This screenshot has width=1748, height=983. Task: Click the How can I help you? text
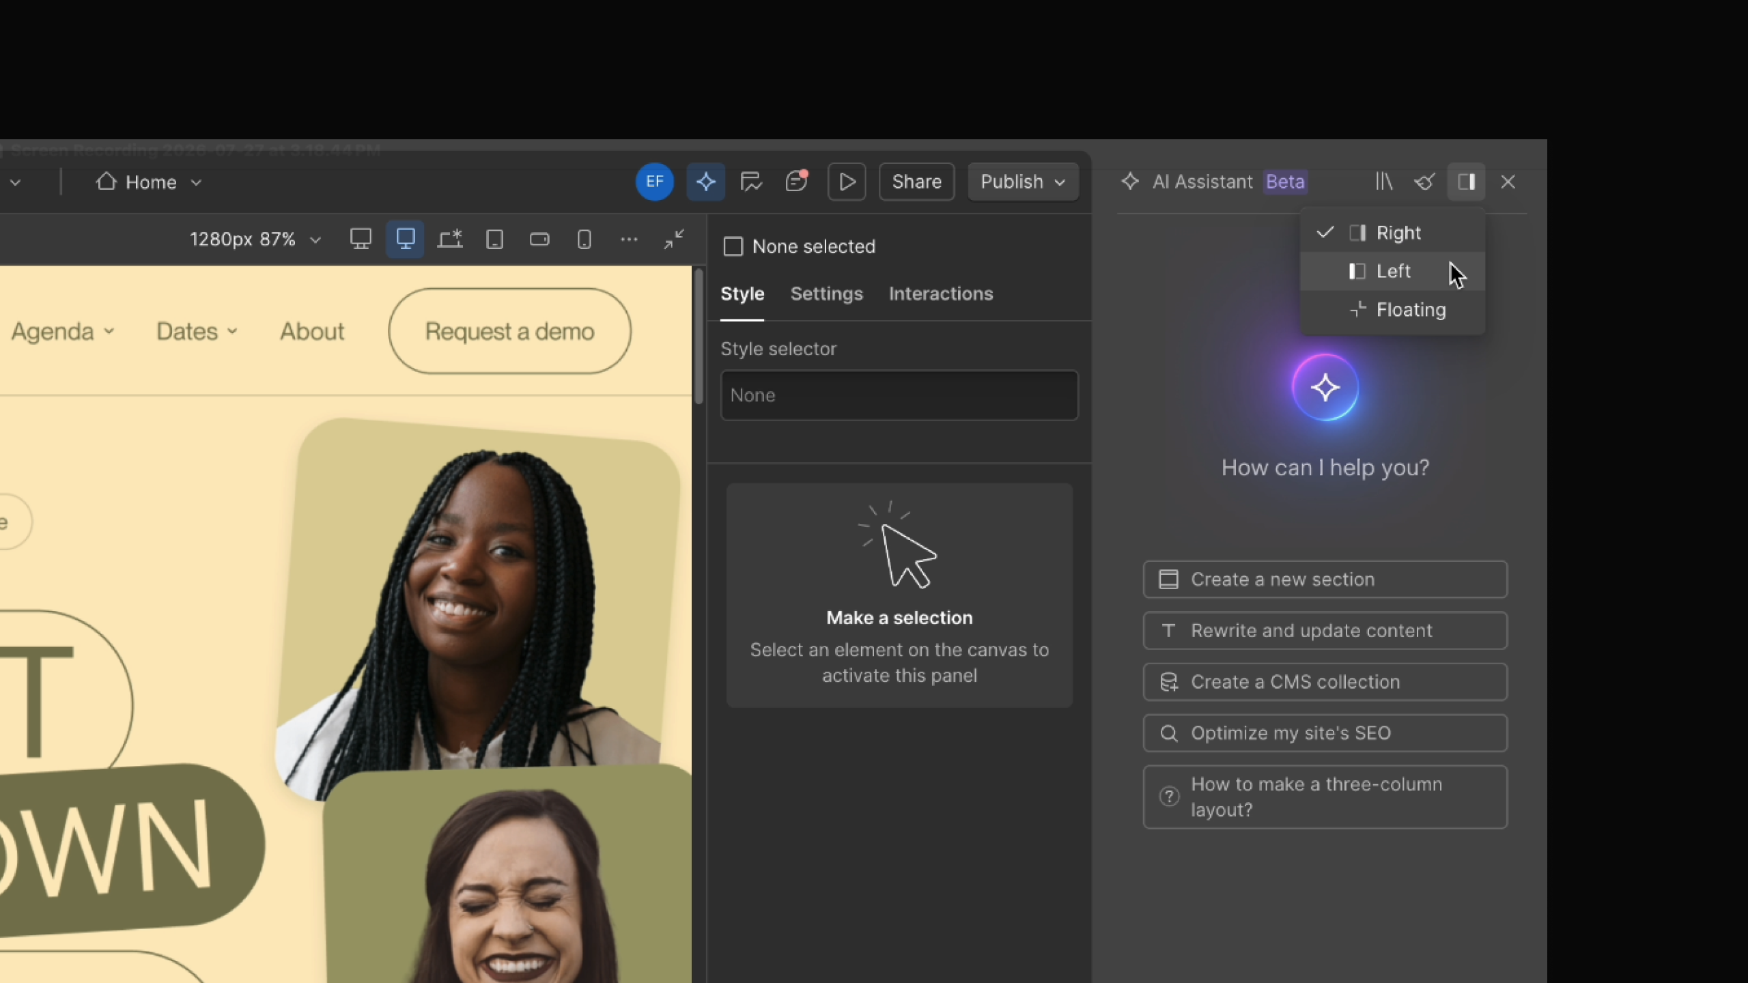coord(1325,468)
